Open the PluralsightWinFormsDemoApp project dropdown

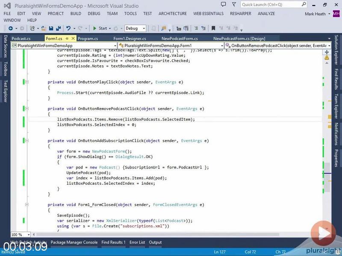pos(64,46)
